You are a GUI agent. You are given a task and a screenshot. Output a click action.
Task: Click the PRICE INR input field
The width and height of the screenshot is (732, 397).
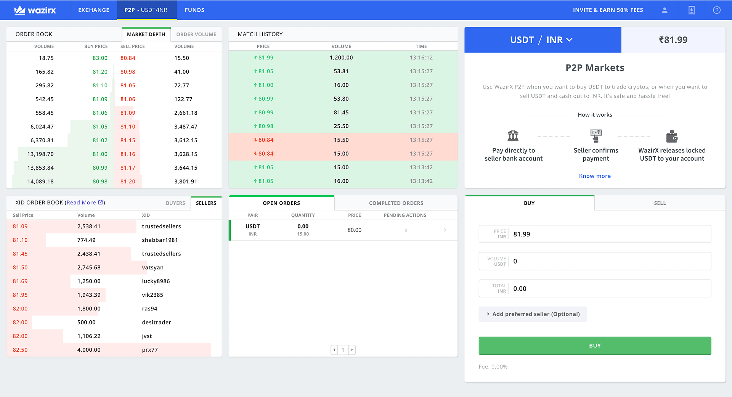point(595,234)
